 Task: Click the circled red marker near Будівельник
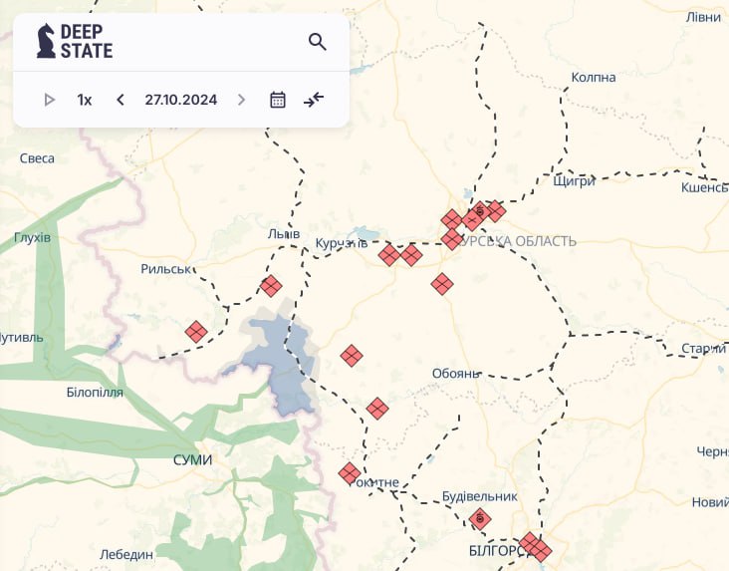pyautogui.click(x=479, y=518)
